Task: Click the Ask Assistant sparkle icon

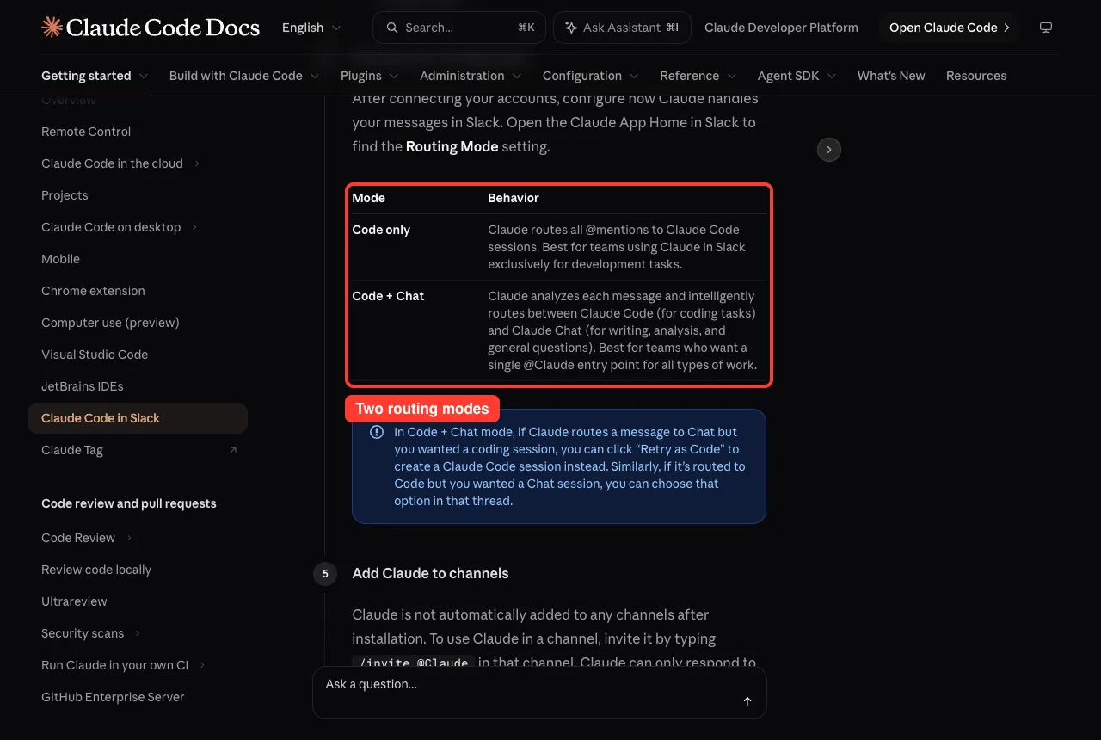Action: pos(571,28)
